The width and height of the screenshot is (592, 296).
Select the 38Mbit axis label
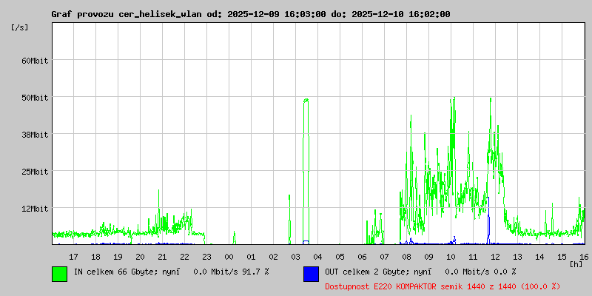[x=35, y=135]
